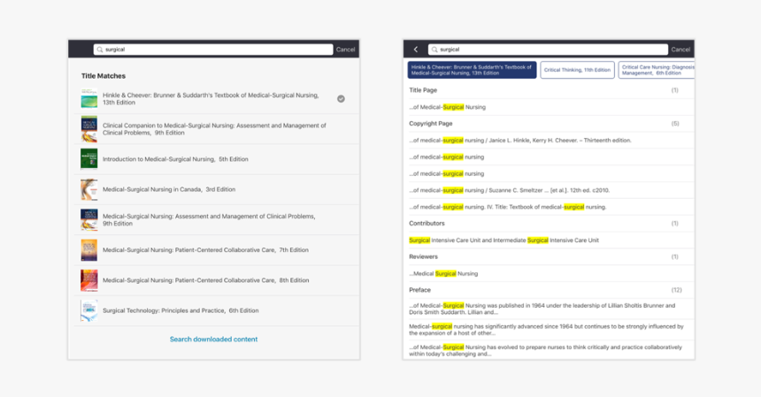Viewport: 761px width, 397px height.
Task: Open result mentioning Janice L. Hinkle, Thirteenth edition
Action: point(520,141)
